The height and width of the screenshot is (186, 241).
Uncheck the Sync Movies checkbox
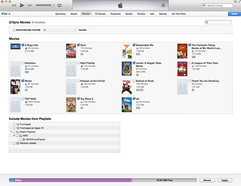click(10, 22)
